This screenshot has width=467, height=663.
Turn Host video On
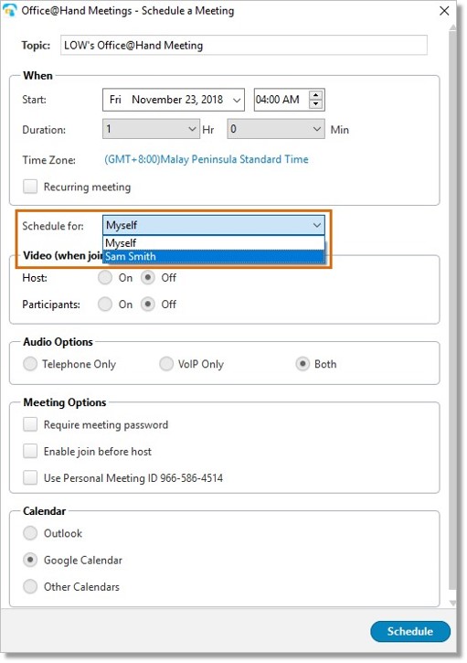pos(105,278)
